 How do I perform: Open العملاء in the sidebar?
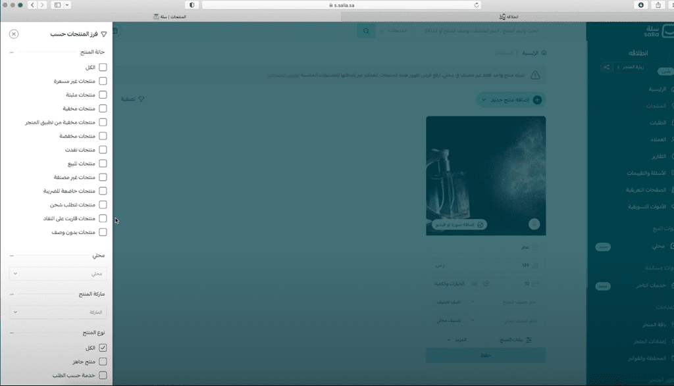tap(658, 139)
